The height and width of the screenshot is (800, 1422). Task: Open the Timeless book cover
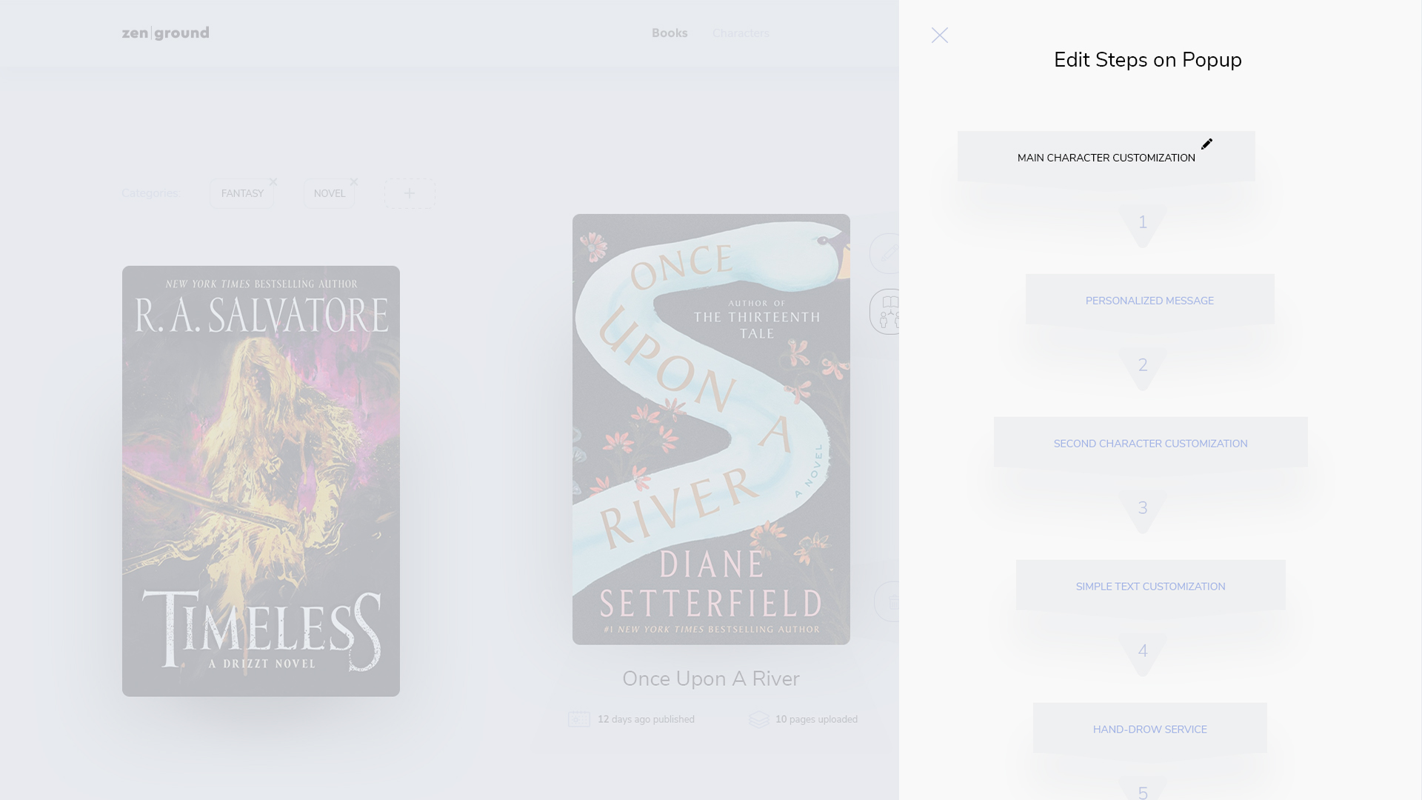click(261, 481)
